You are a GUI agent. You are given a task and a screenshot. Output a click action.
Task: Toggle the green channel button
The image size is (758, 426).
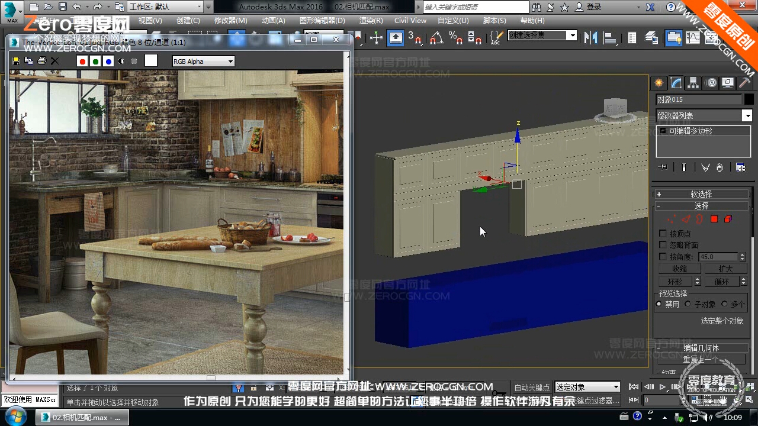click(x=95, y=61)
